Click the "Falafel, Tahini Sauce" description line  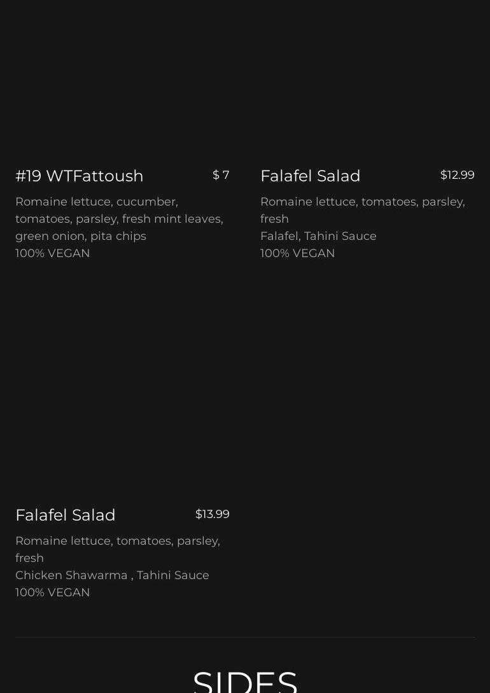[x=318, y=236]
